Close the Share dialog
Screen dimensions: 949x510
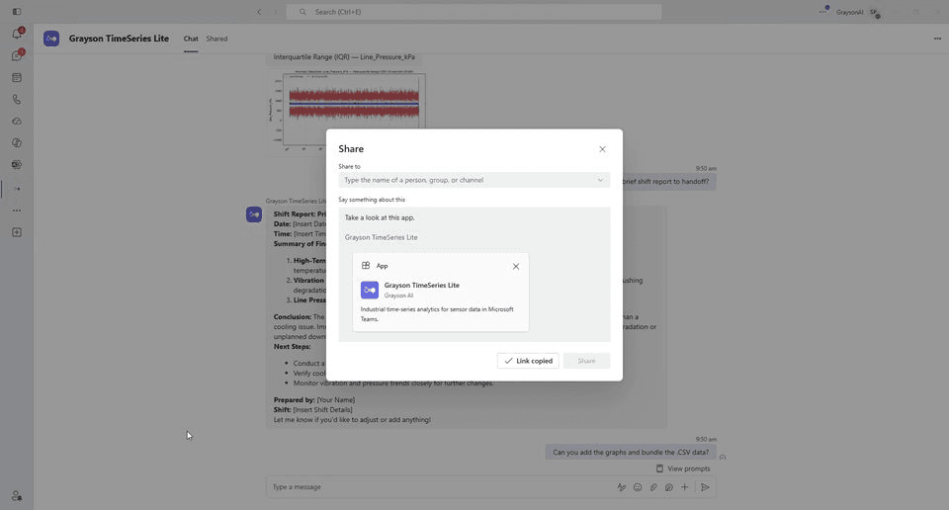click(602, 149)
